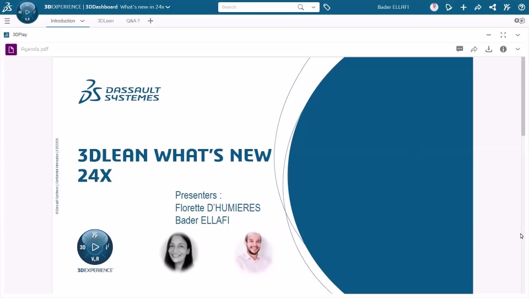Screen dimensions: 529x298
Task: Open the 3DEXPERIENCE compass
Action: (x=27, y=12)
